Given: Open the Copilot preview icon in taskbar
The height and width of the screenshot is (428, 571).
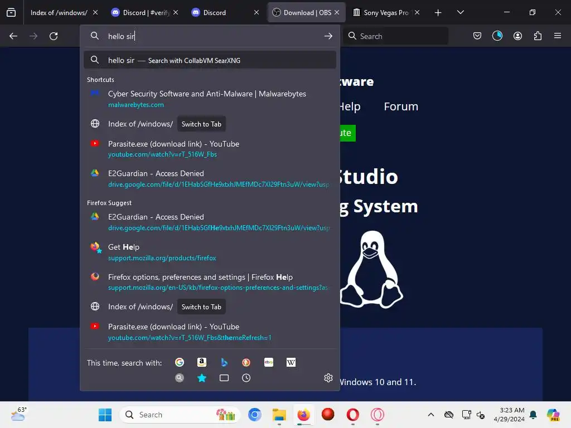Looking at the screenshot, I should pos(553,415).
